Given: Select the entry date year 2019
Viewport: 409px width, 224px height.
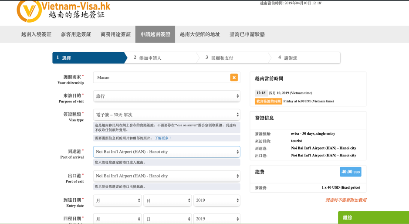Looking at the screenshot, I should 216,200.
